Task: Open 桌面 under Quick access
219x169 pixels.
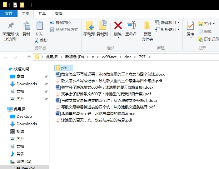Action: tap(17, 77)
